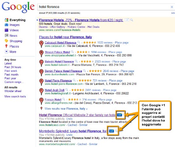Open the Wonder wheel view
Screen dimensions: 175x147
(13, 91)
